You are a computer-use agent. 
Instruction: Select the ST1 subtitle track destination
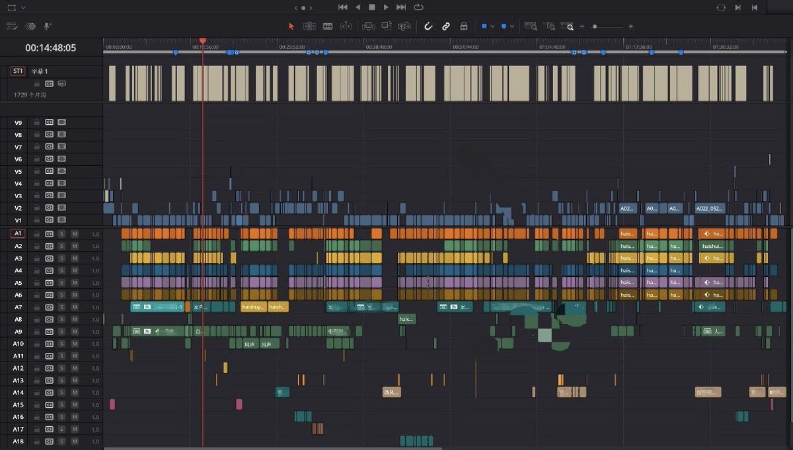pos(18,71)
